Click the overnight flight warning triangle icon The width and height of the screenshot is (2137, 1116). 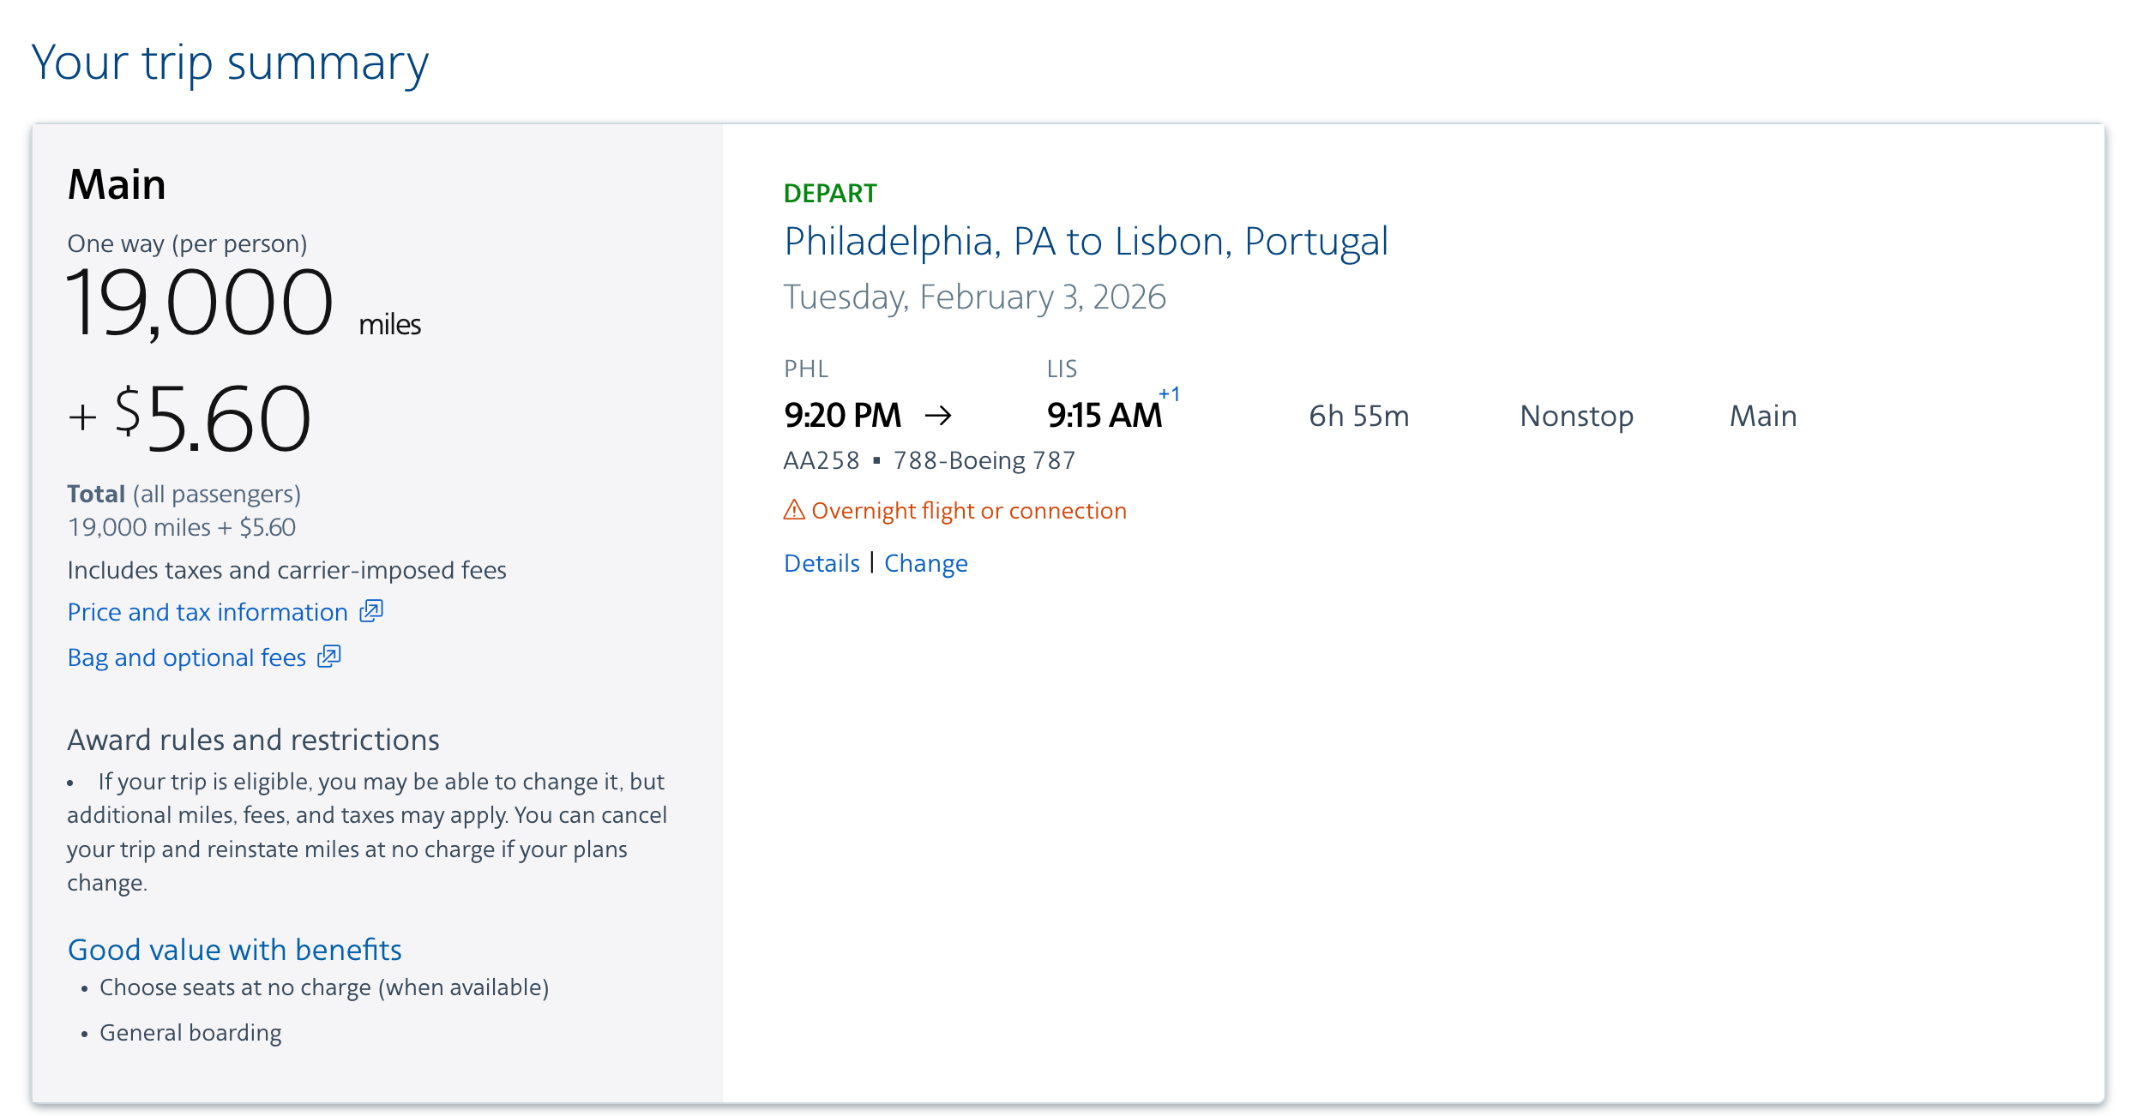(794, 510)
